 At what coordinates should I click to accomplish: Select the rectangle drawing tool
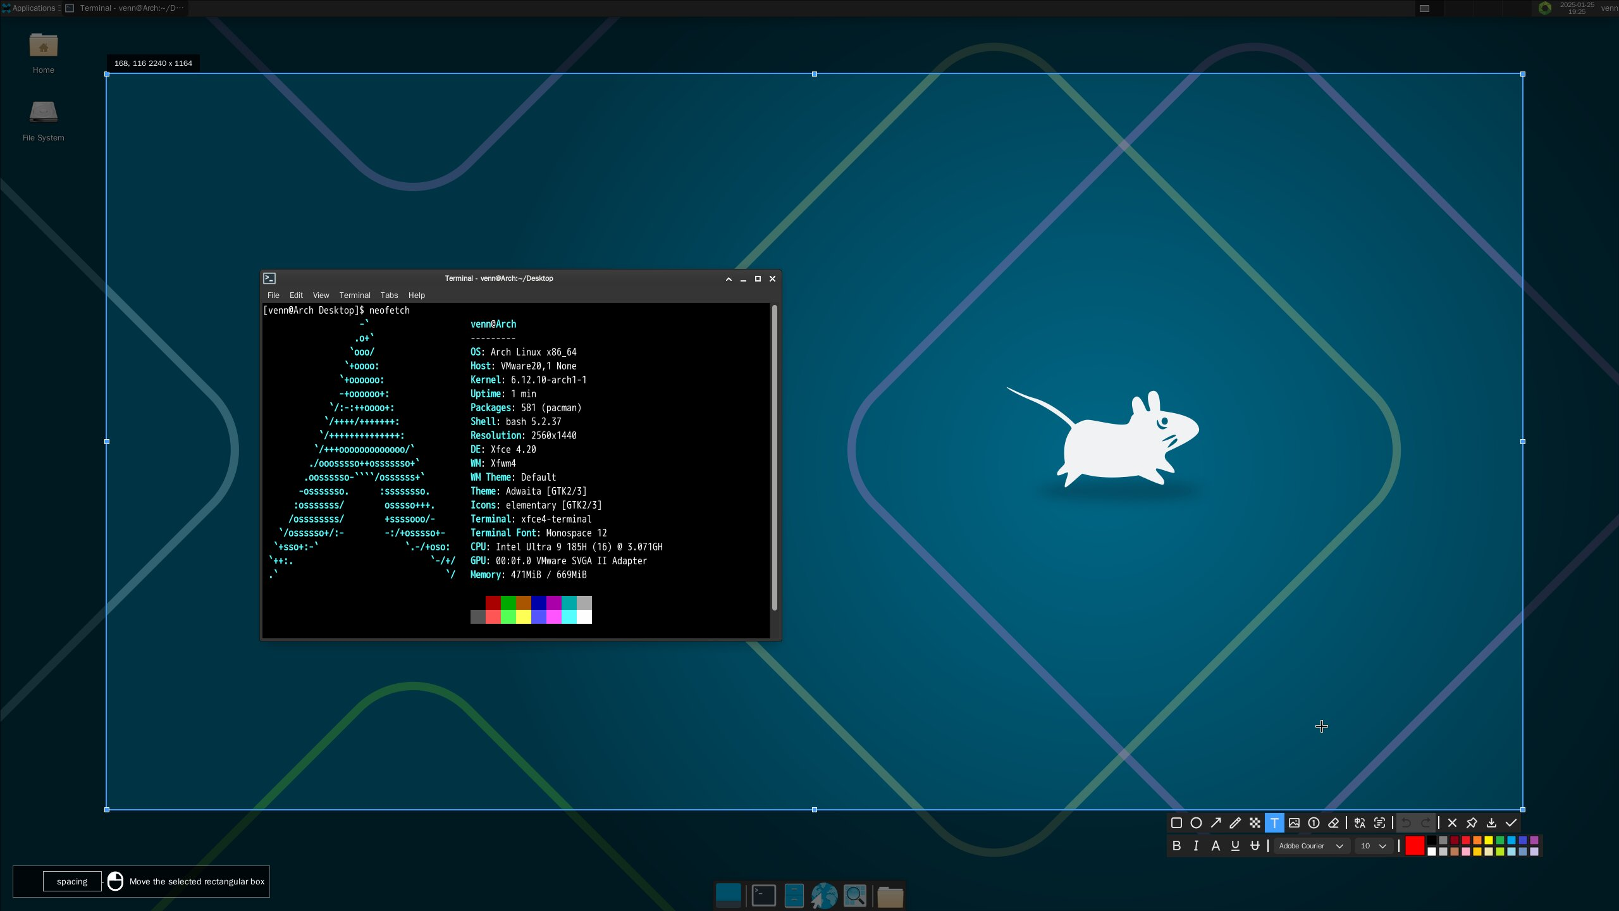pos(1176,823)
